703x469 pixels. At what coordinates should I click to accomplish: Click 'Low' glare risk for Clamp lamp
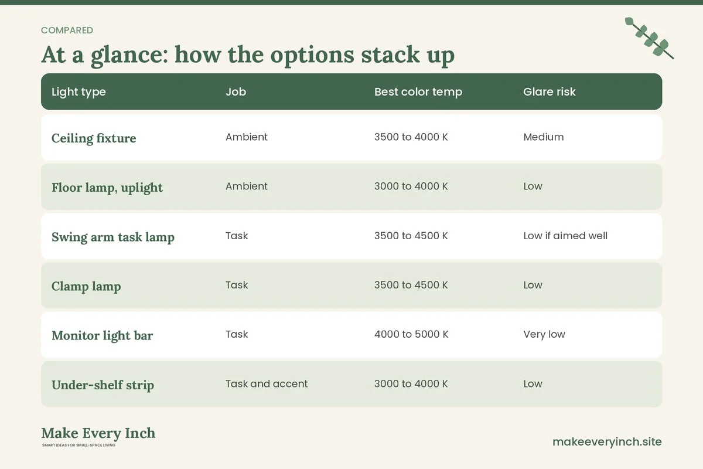point(533,285)
